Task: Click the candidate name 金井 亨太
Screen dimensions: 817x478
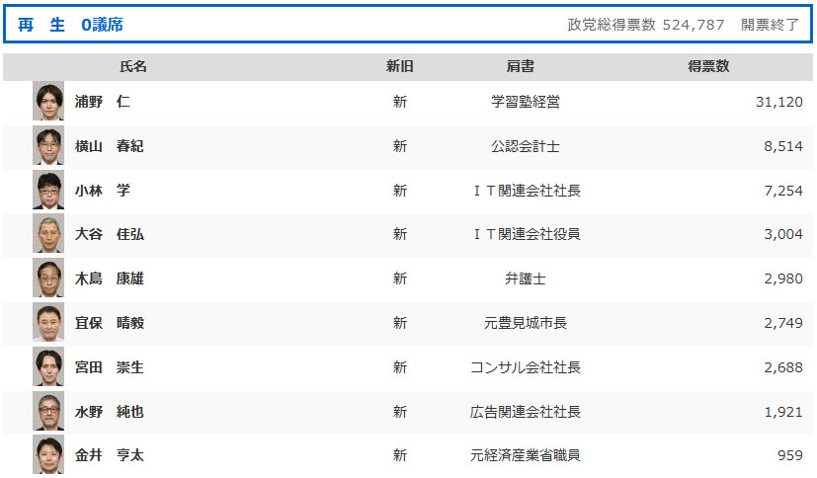Action: (109, 455)
